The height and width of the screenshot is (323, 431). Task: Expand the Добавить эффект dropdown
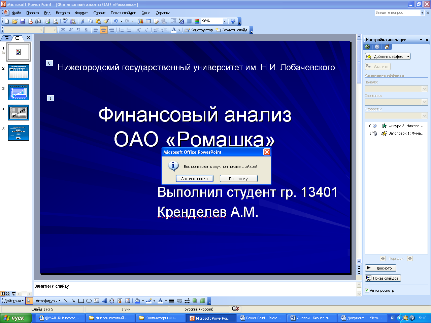(x=408, y=57)
